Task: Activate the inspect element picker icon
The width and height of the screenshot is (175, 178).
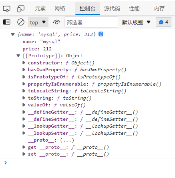Action: tap(6, 9)
